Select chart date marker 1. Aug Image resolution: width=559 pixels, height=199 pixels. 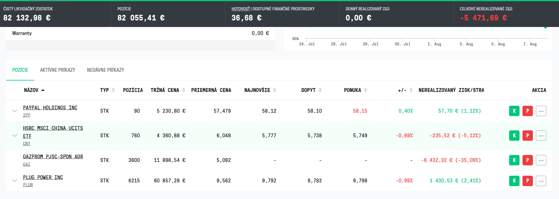[x=434, y=44]
